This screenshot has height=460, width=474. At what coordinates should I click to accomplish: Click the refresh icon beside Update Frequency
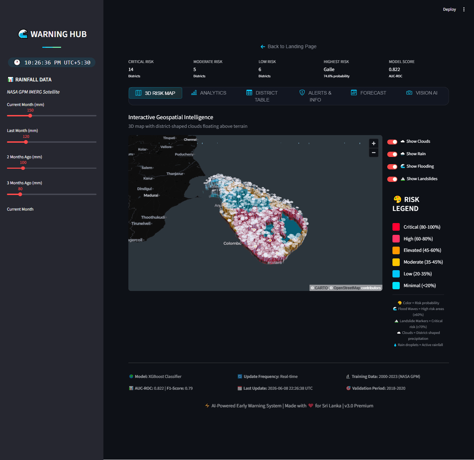240,377
